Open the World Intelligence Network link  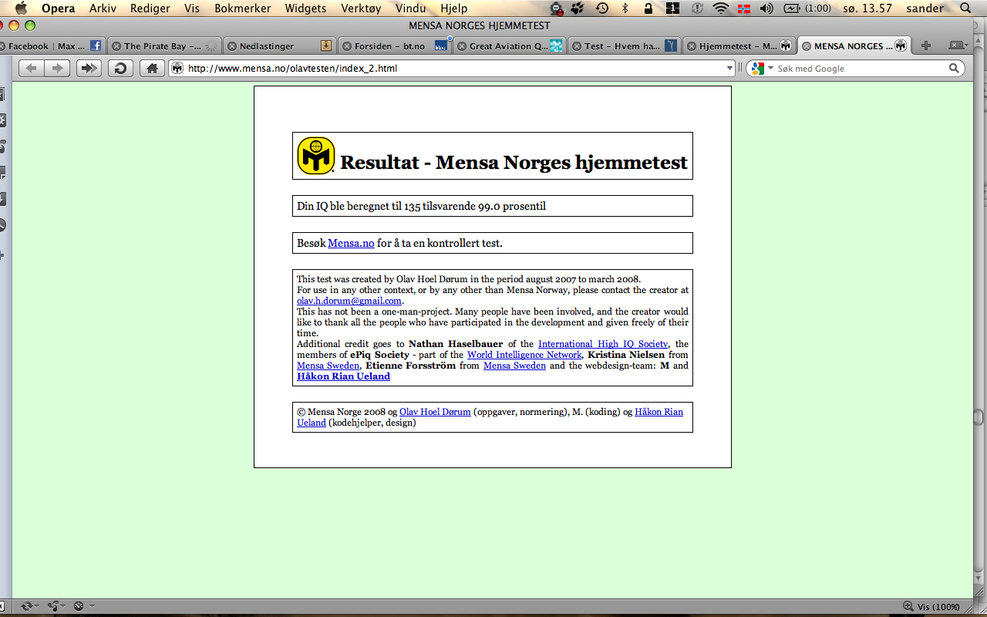(524, 355)
